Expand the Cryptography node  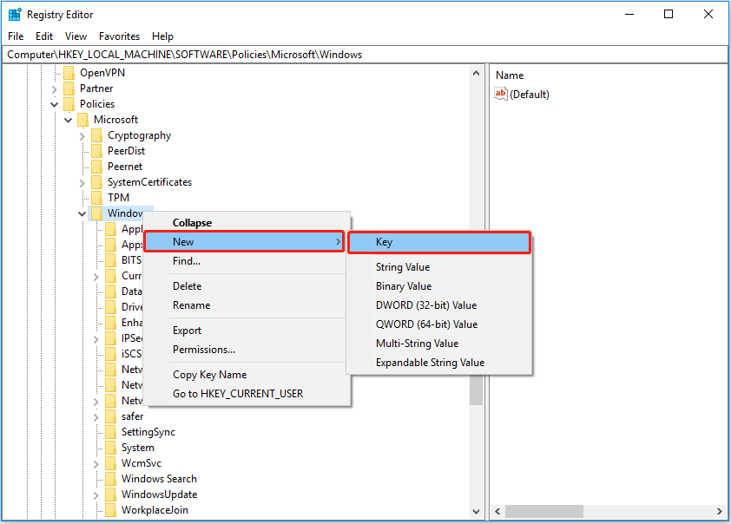[x=81, y=134]
